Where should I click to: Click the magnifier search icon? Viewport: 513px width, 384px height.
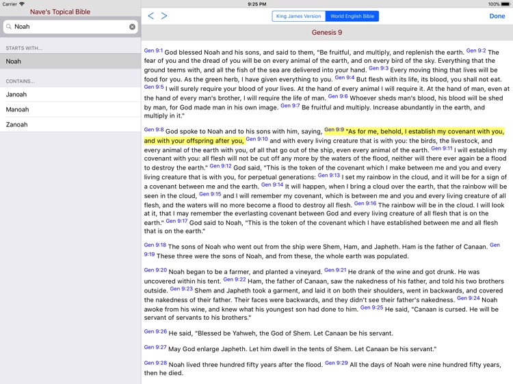pos(9,27)
